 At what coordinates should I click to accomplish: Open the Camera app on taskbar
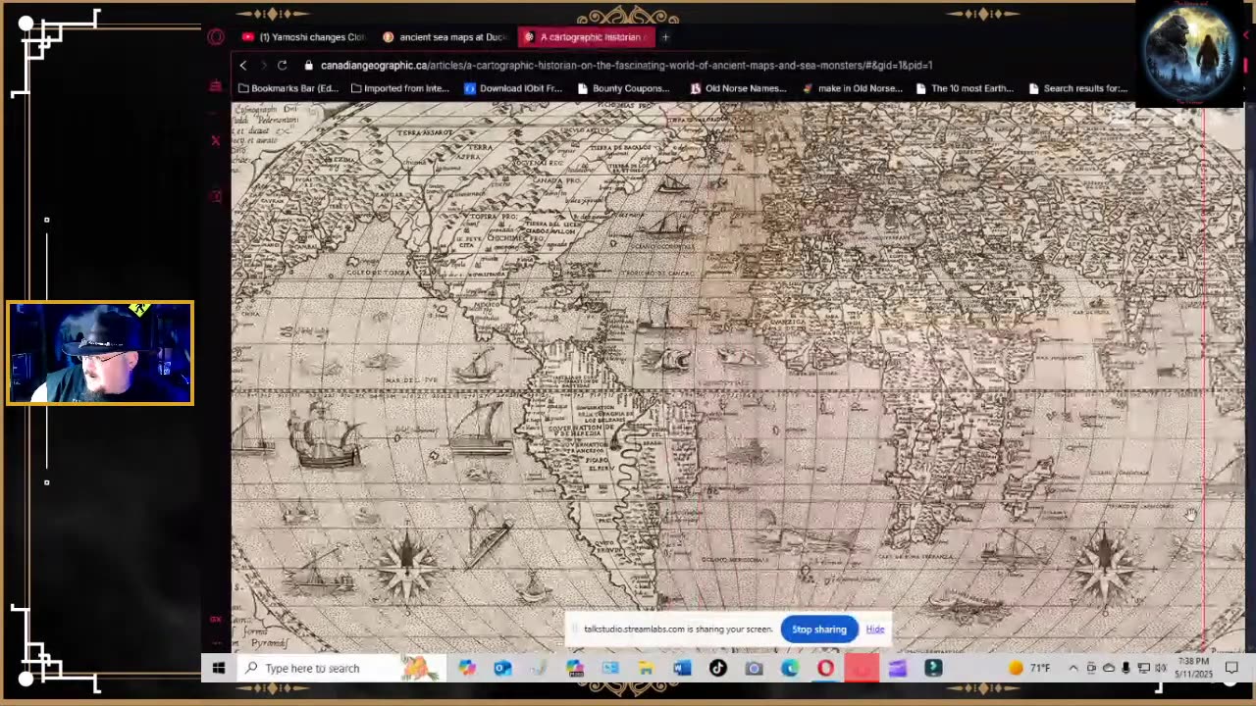point(754,669)
